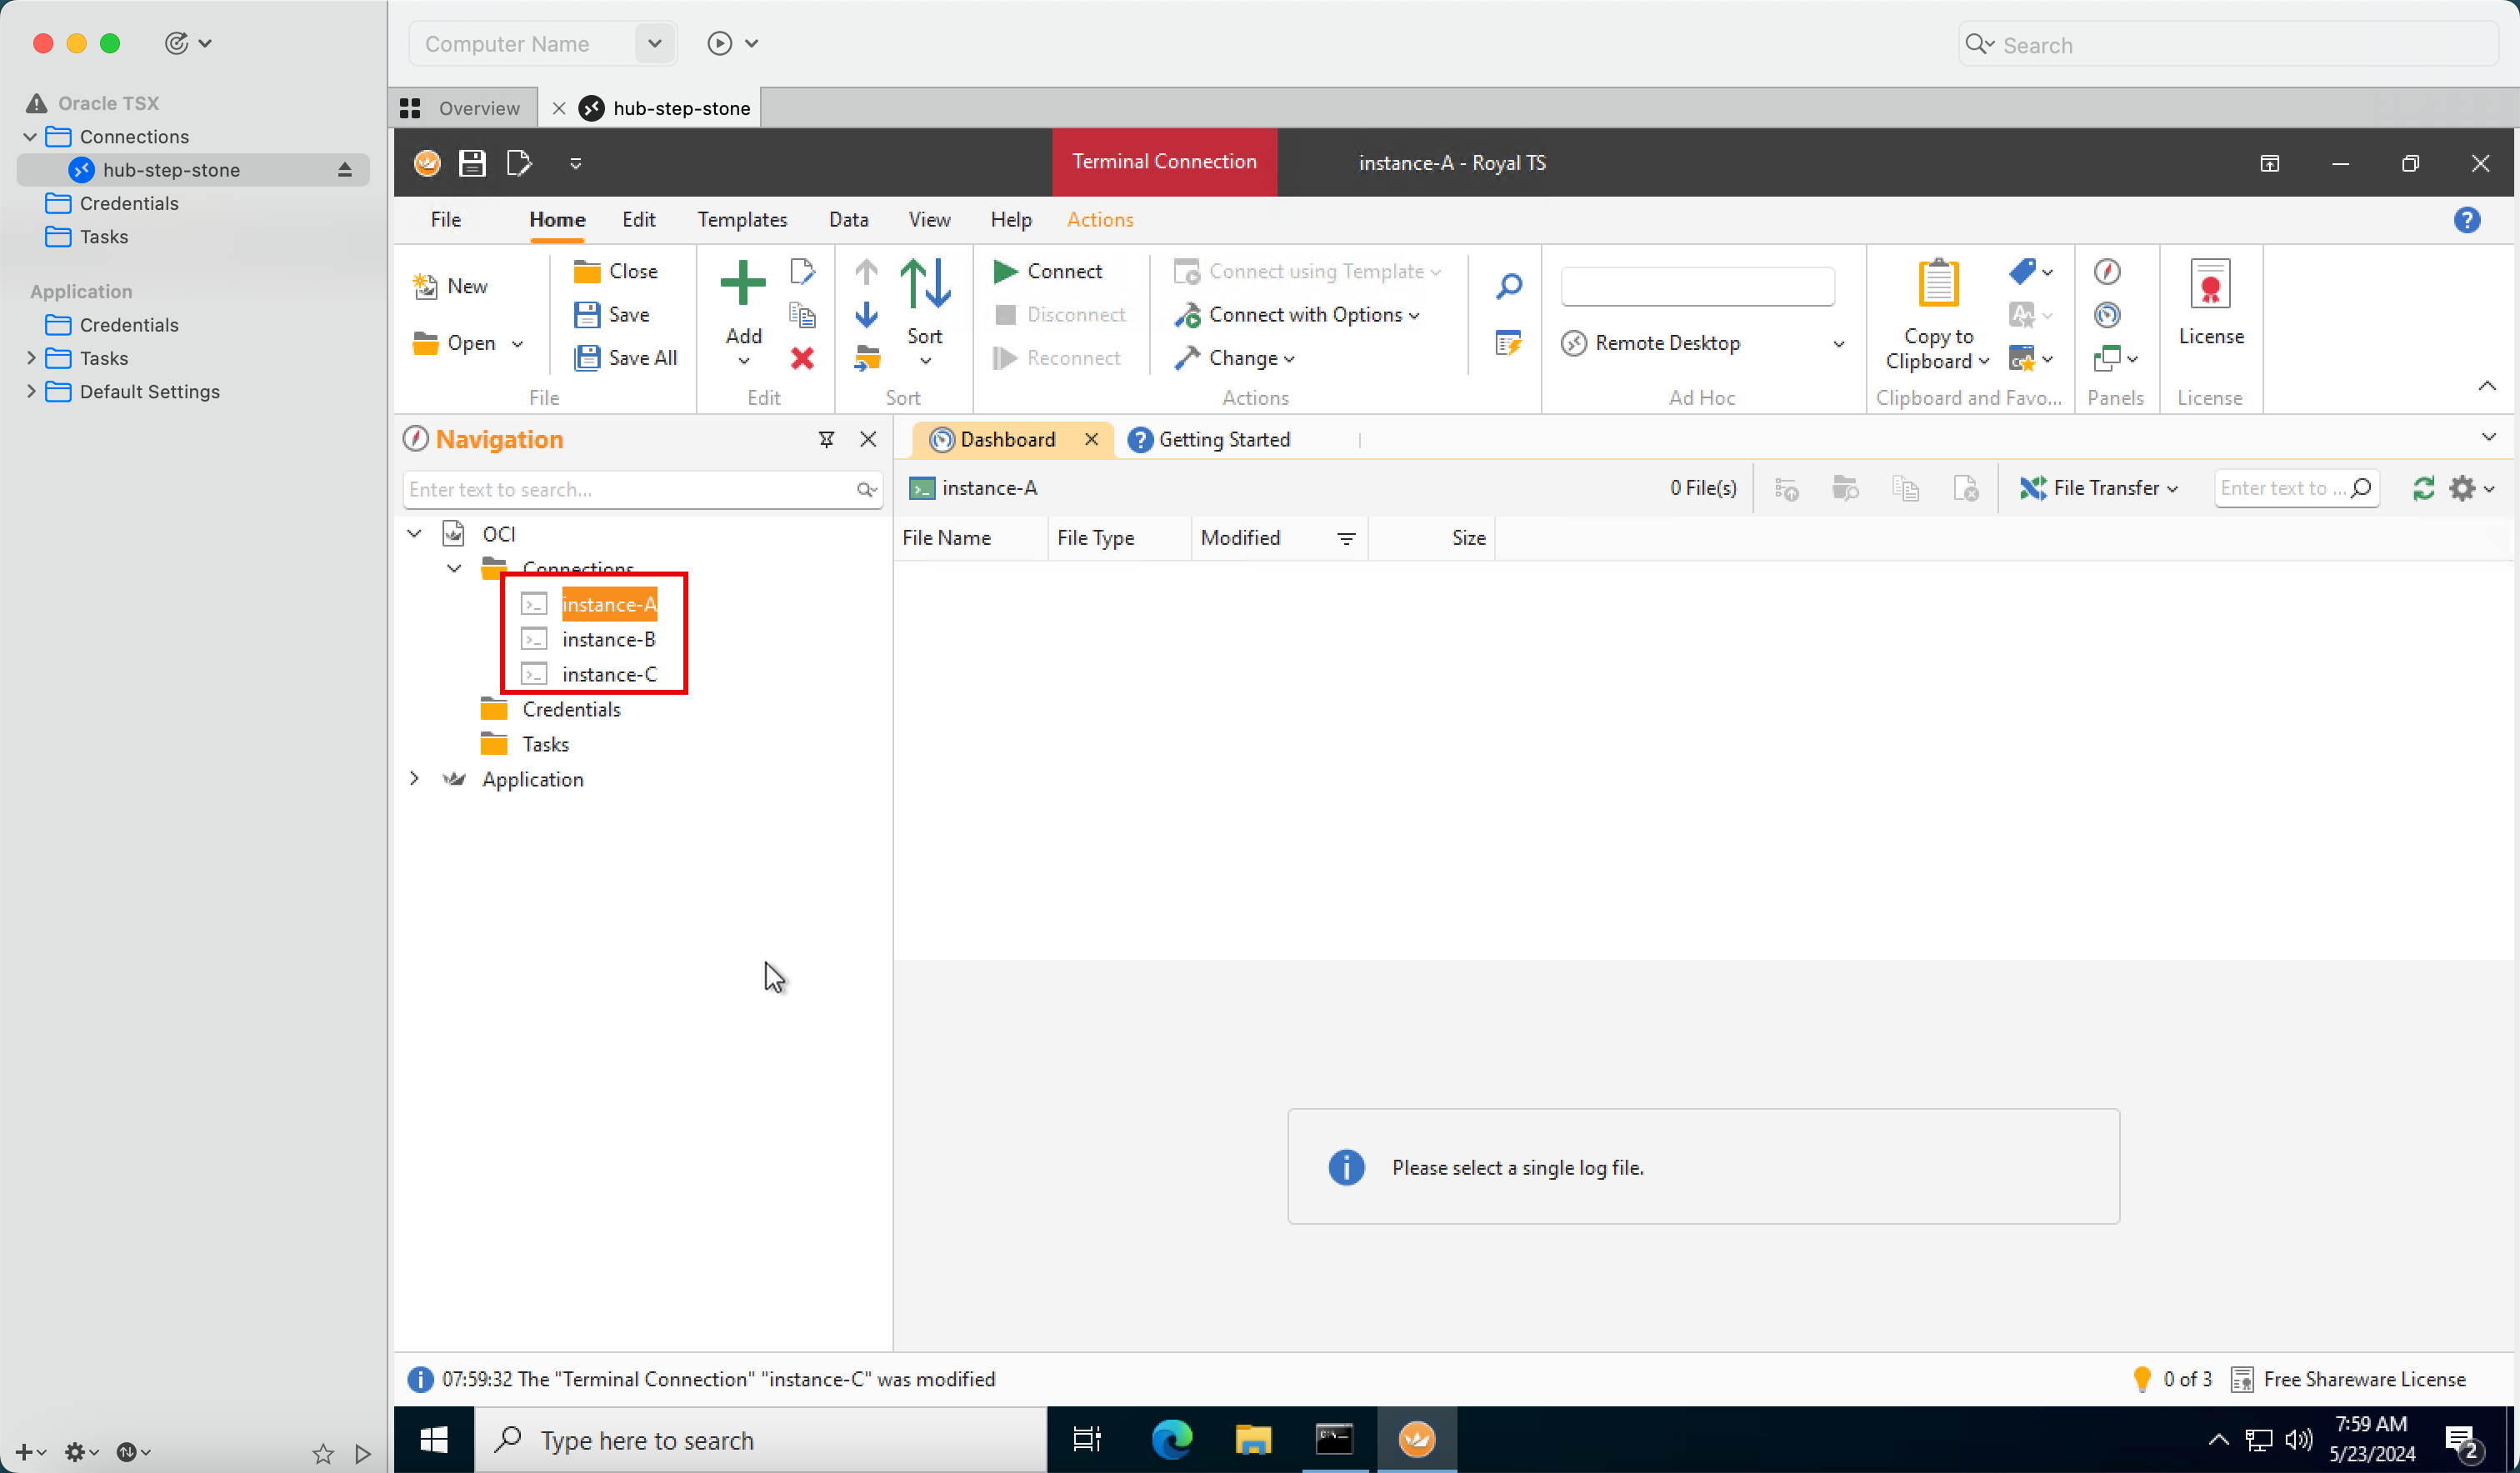Click the Sort arrows icon
The height and width of the screenshot is (1473, 2520).
[925, 283]
